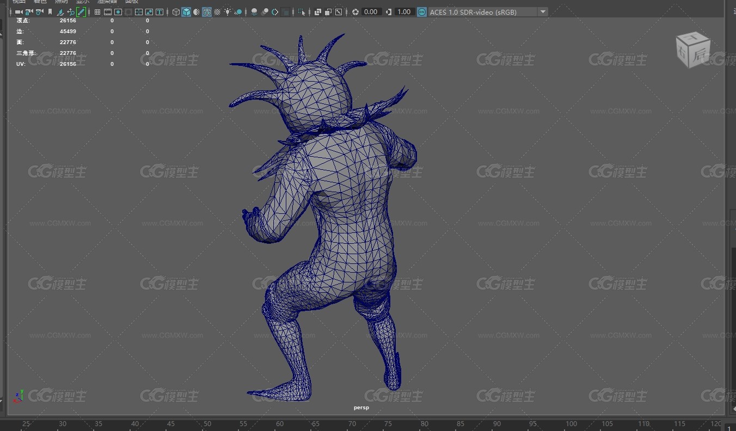This screenshot has width=736, height=431.
Task: Click the Depth of Field icon
Action: point(285,12)
